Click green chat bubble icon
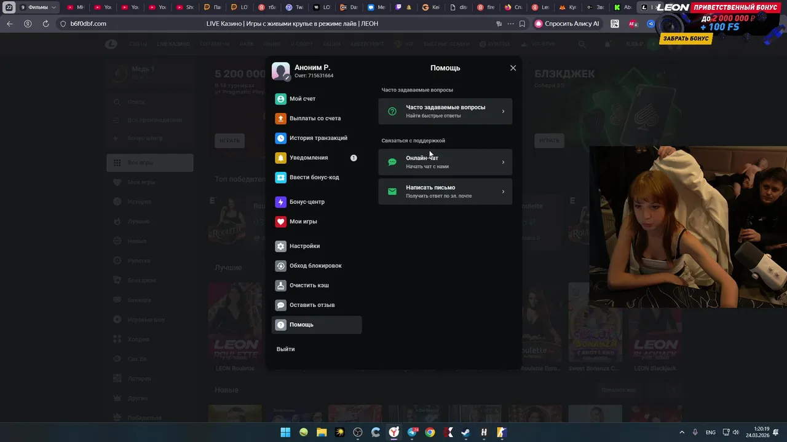Screen dimensions: 787x442 (x=392, y=162)
